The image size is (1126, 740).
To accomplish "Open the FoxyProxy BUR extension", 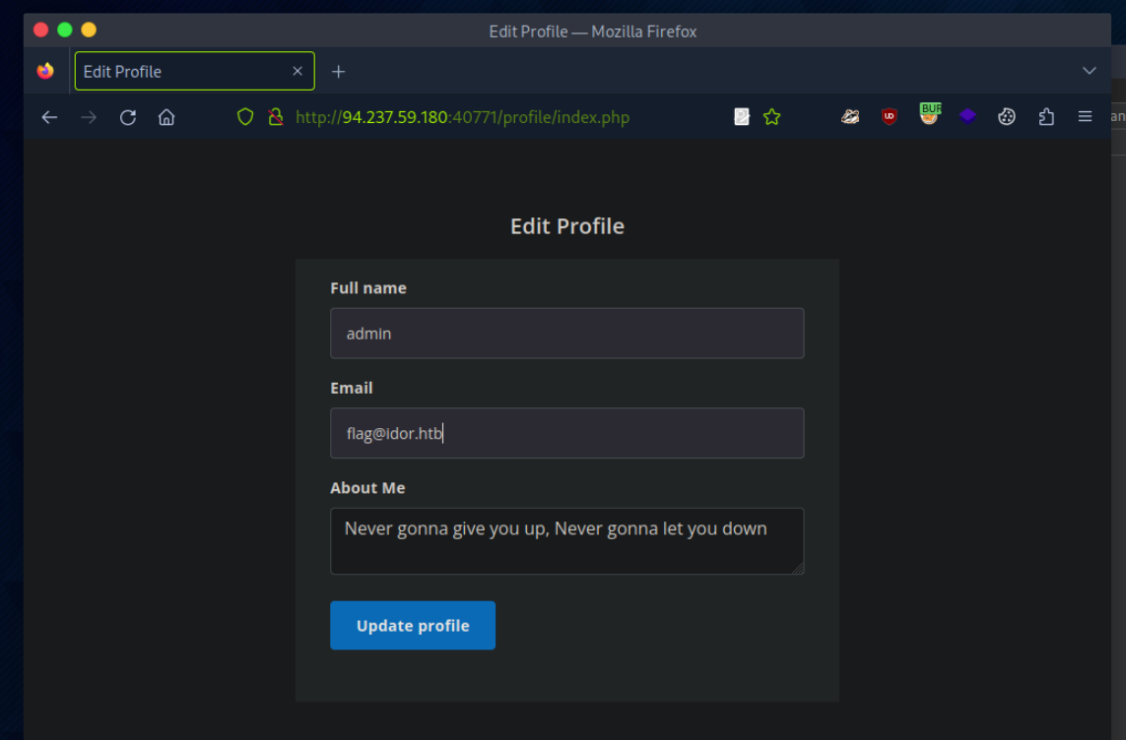I will [929, 115].
